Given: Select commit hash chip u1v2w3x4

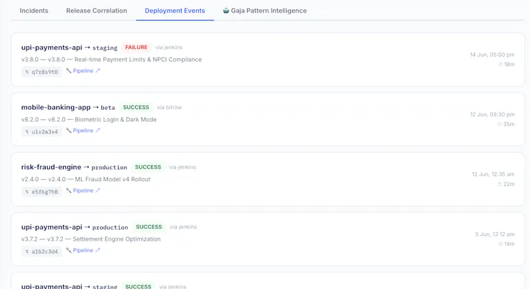Looking at the screenshot, I should coord(42,132).
